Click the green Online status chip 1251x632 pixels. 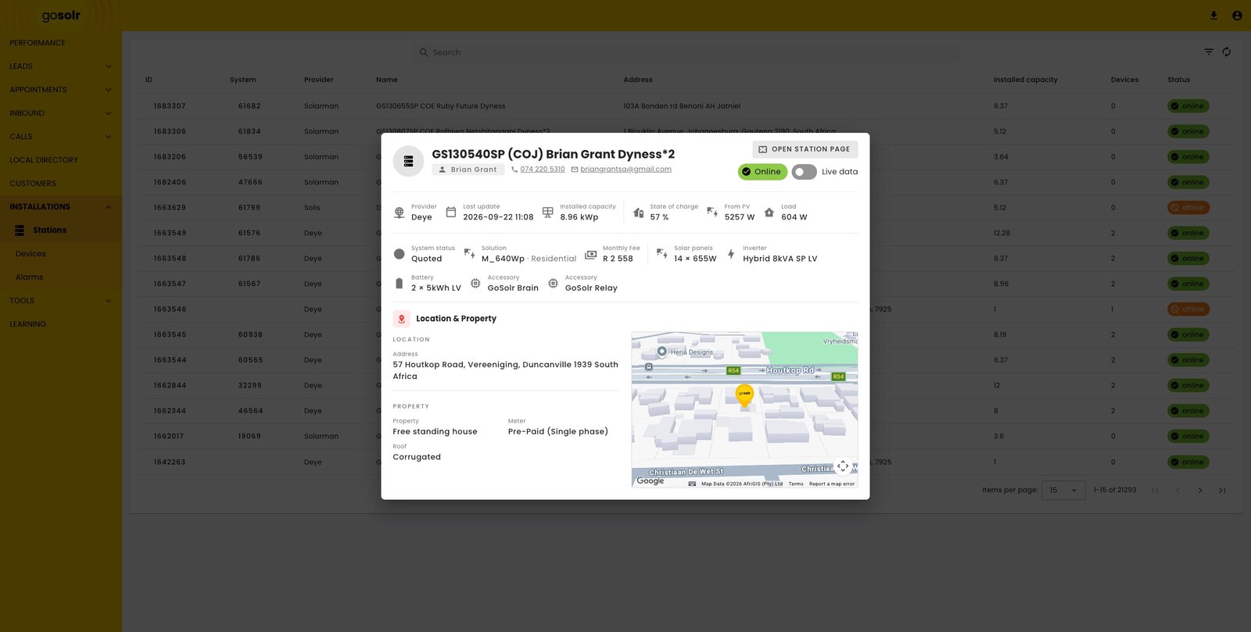click(x=762, y=172)
